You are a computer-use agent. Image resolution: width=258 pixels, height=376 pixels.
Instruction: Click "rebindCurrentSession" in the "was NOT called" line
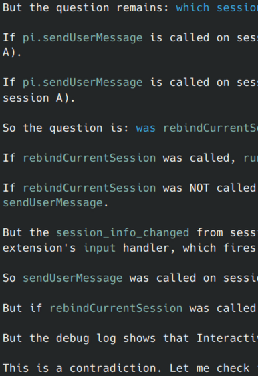point(90,188)
